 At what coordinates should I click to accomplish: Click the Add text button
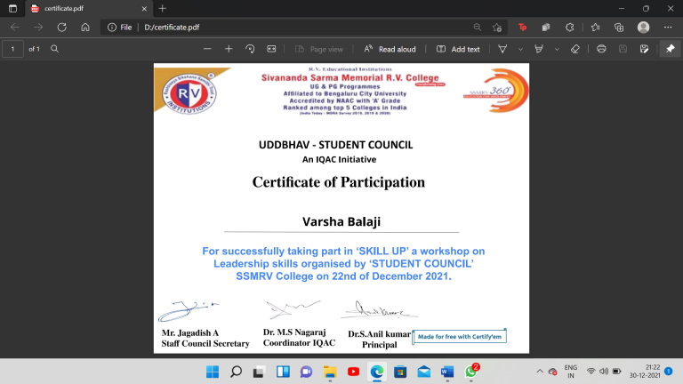(x=458, y=49)
